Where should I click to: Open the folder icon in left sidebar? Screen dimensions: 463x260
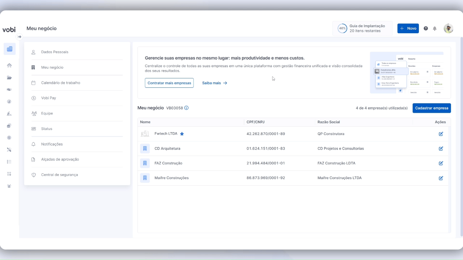coord(9,78)
